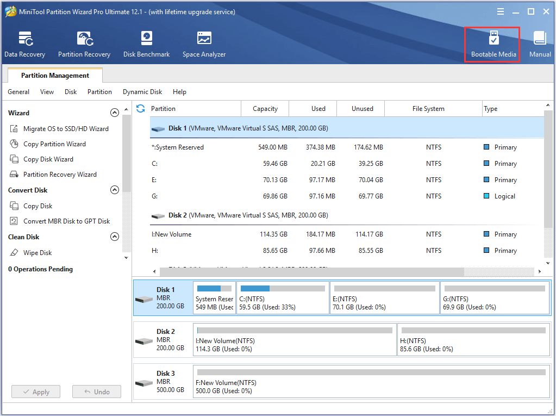Screen dimensions: 556x416
Task: Select the System Reserved block in Disk 1 map
Action: pyautogui.click(x=215, y=298)
